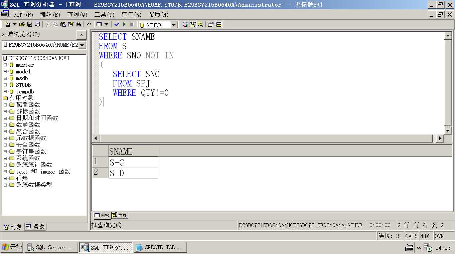This screenshot has width=455, height=254.
Task: Click the Execute Mode grid icon
Action: [99, 24]
